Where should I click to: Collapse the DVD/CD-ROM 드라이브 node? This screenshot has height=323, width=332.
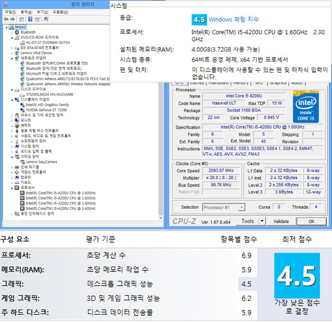pos(12,38)
